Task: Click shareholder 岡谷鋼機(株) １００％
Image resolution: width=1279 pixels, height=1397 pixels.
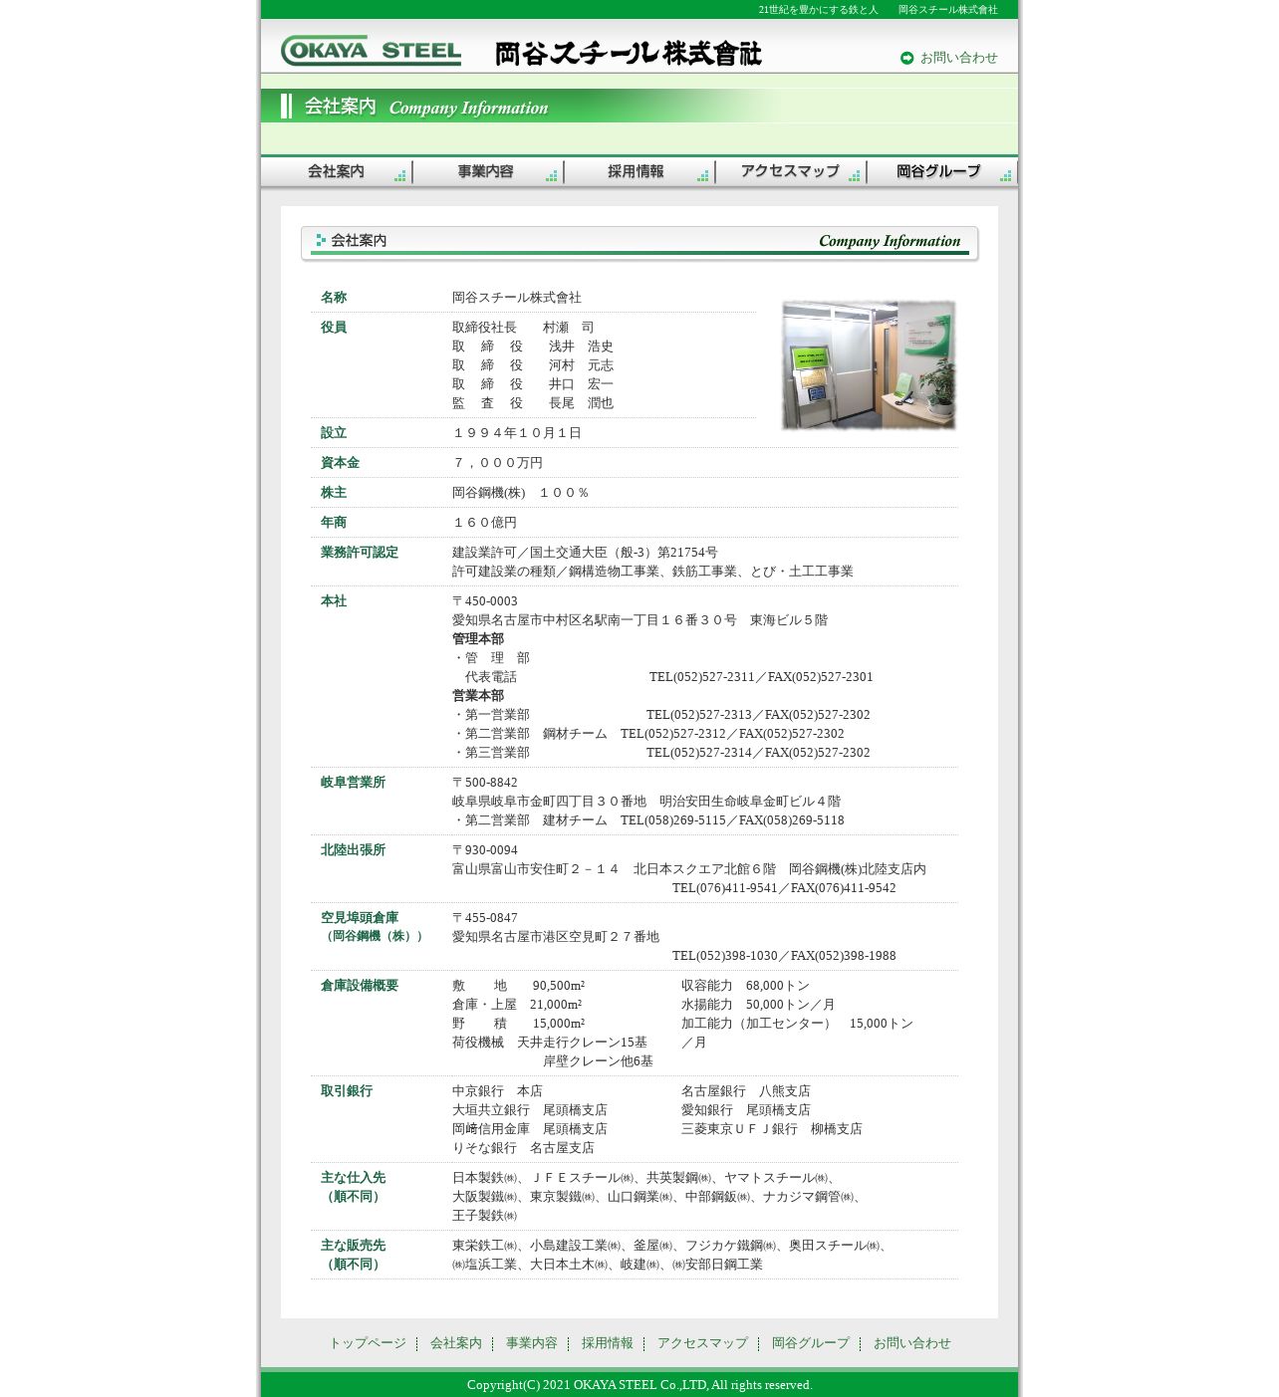Action: pos(521,493)
